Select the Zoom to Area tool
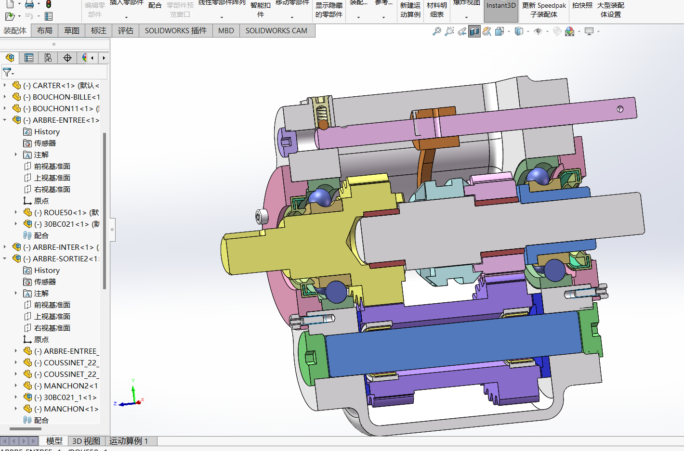The width and height of the screenshot is (684, 451). click(x=449, y=31)
